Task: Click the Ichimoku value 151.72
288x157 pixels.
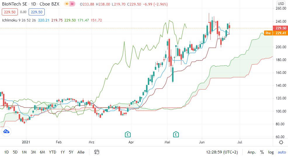Action: point(96,20)
